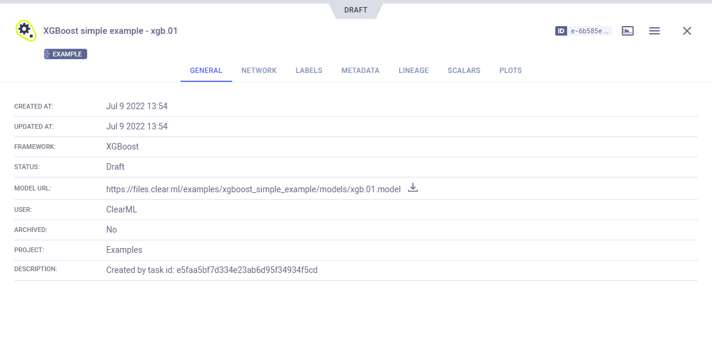Click the model title XGBoost simple example
This screenshot has width=712, height=359.
coord(110,31)
